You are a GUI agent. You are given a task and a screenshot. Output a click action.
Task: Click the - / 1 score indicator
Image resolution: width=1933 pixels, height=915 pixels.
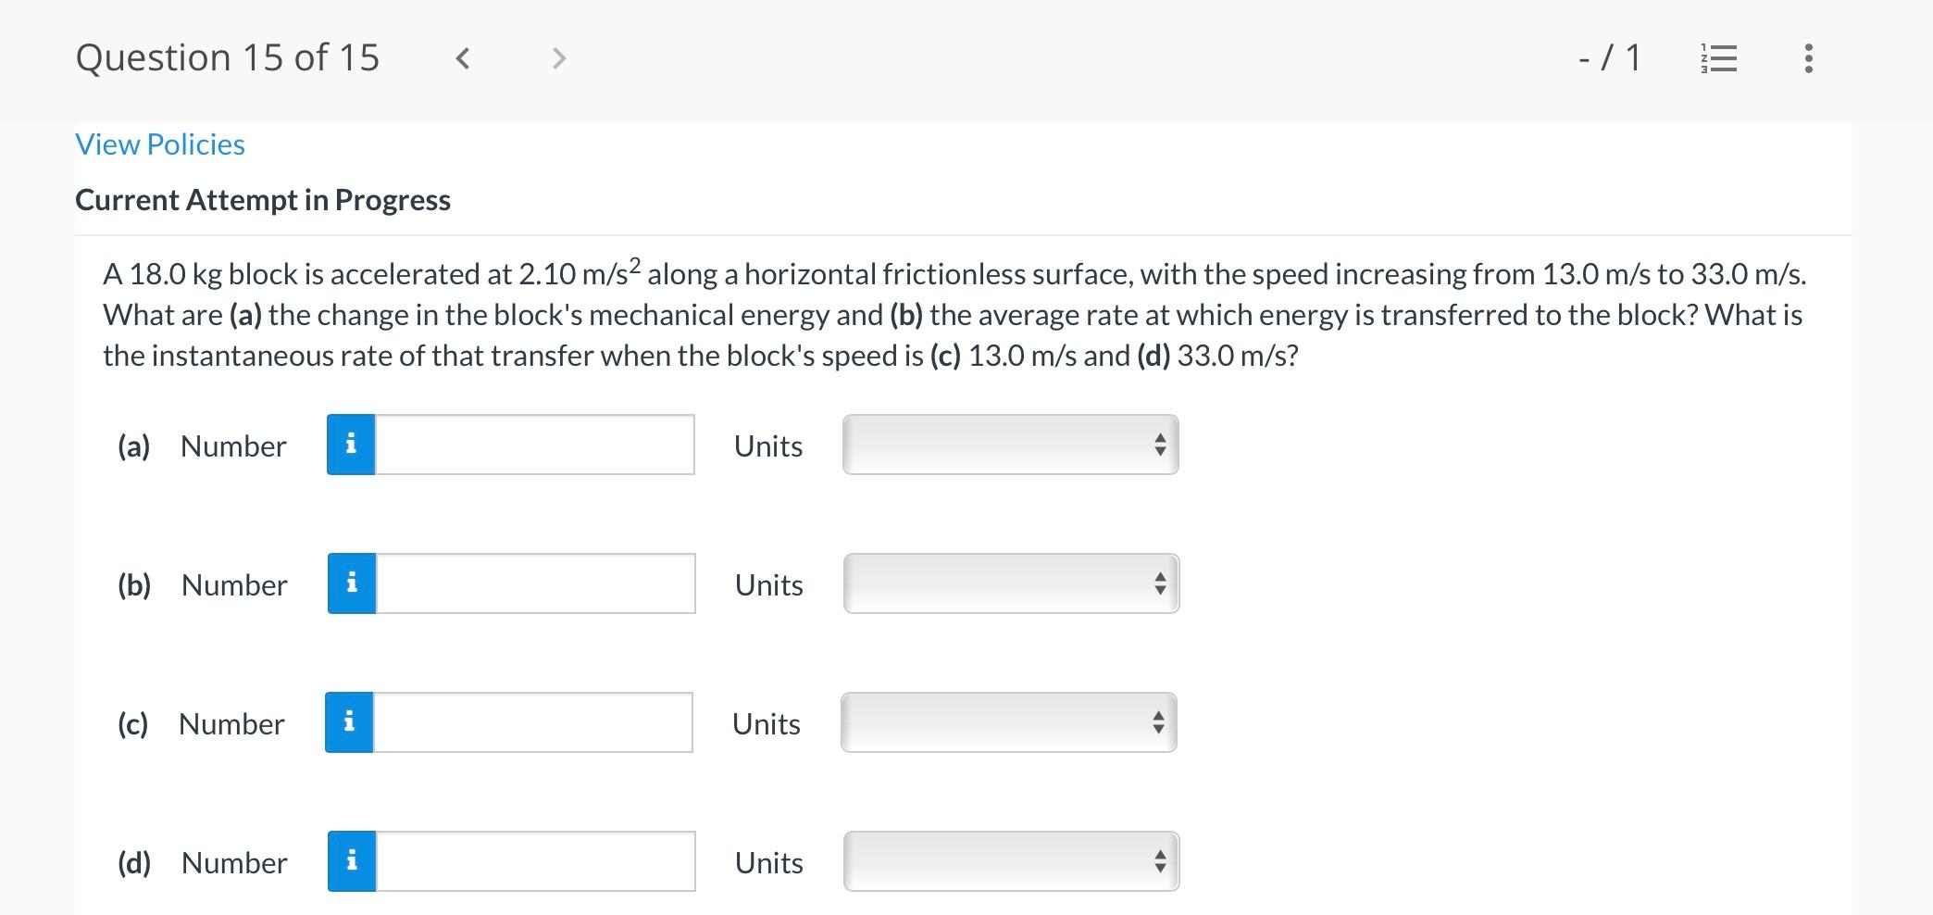pos(1608,57)
